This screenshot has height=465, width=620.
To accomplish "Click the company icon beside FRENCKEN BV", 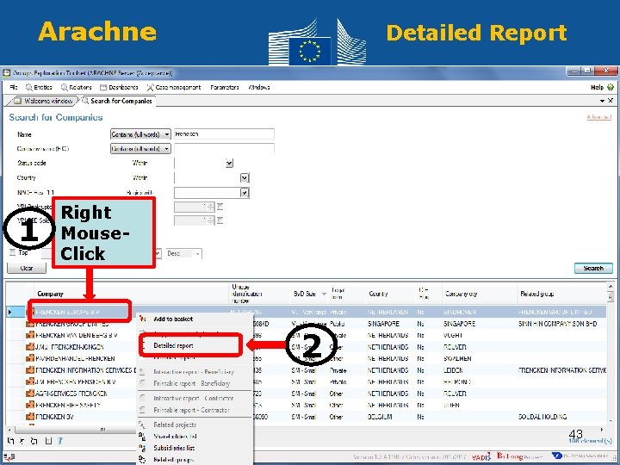I will tap(30, 417).
